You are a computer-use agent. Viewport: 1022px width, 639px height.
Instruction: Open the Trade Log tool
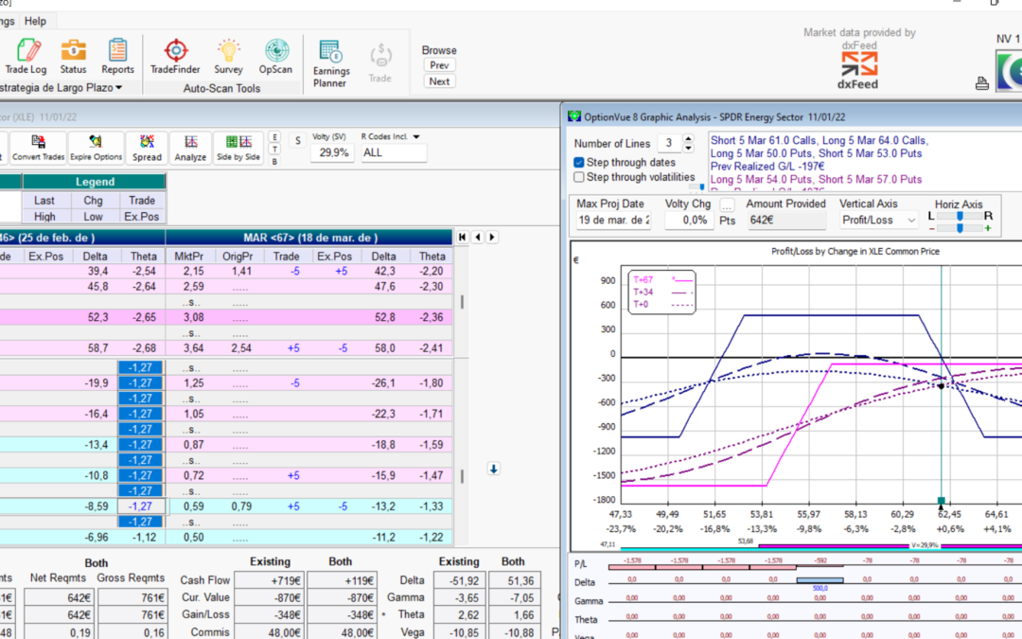point(26,56)
